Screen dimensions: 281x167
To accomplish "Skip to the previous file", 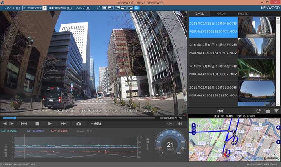I will 24,124.
